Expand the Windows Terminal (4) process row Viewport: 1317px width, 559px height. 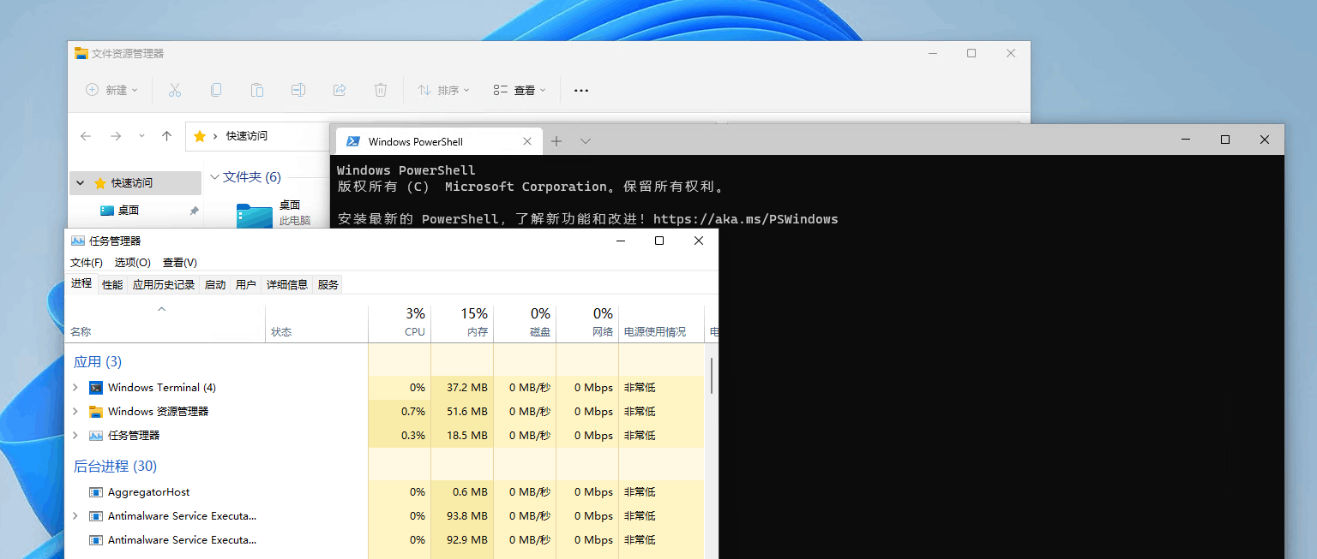(75, 388)
